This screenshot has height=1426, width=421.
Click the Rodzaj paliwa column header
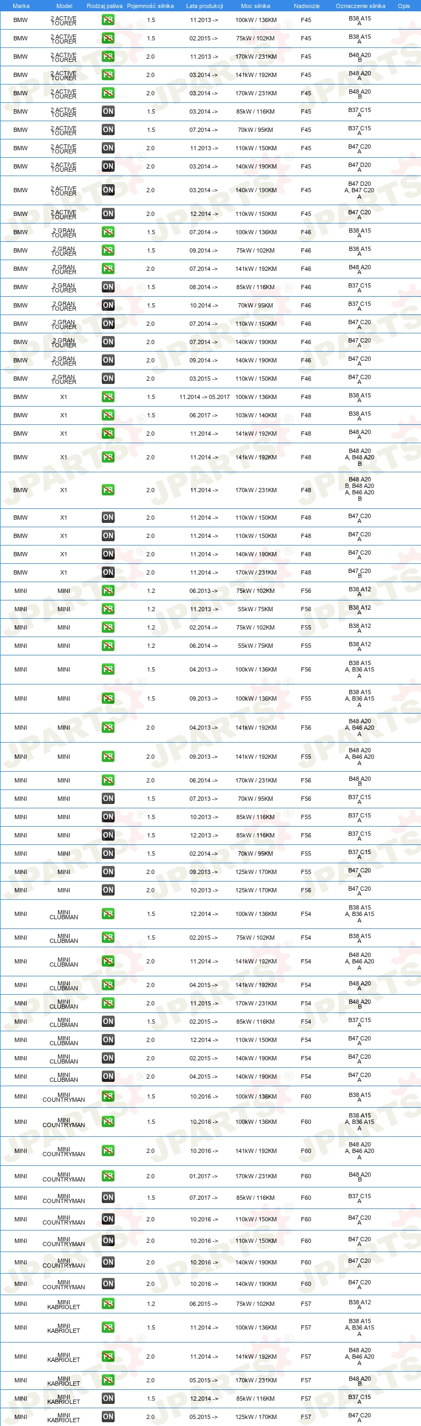click(x=104, y=6)
